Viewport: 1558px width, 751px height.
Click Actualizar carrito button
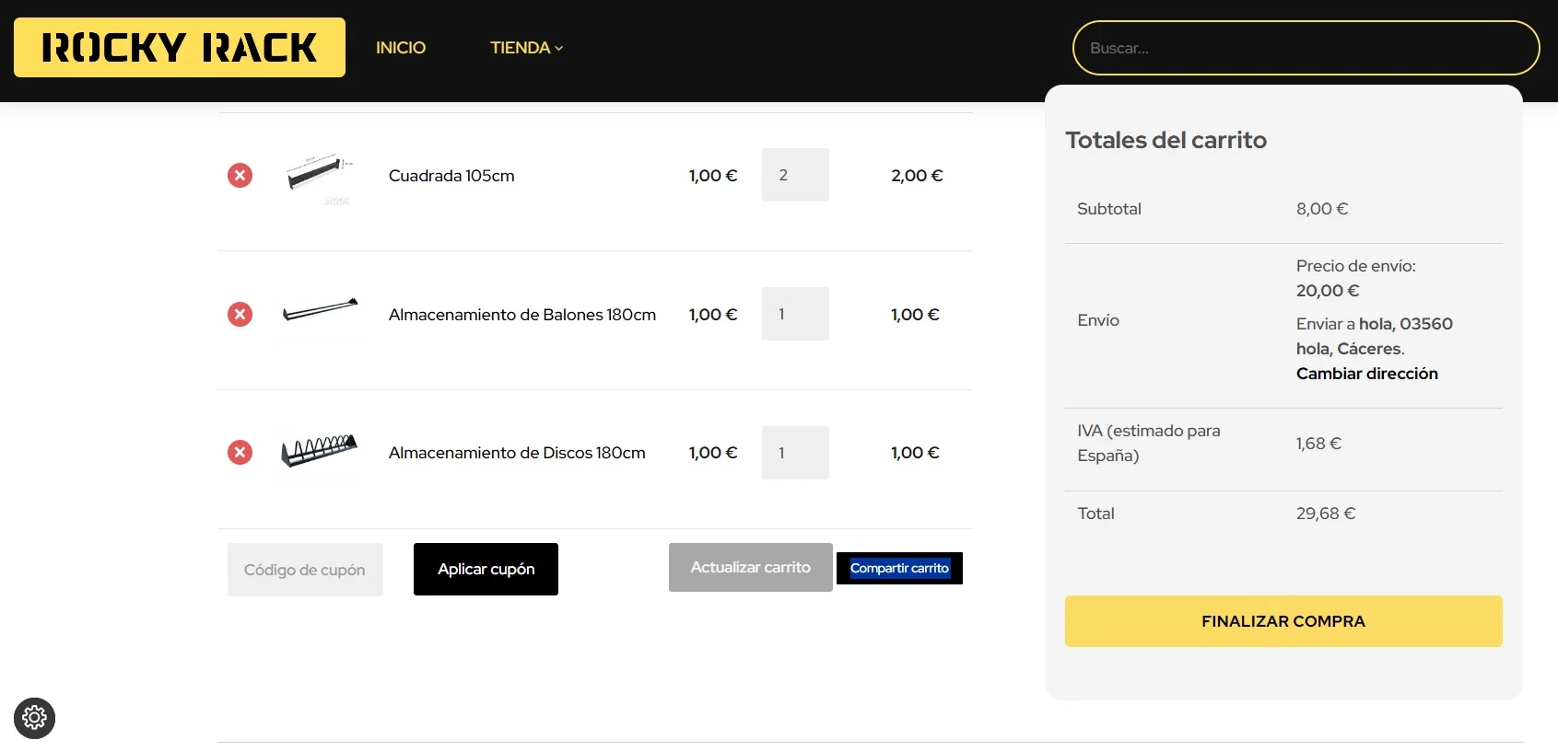(x=750, y=567)
